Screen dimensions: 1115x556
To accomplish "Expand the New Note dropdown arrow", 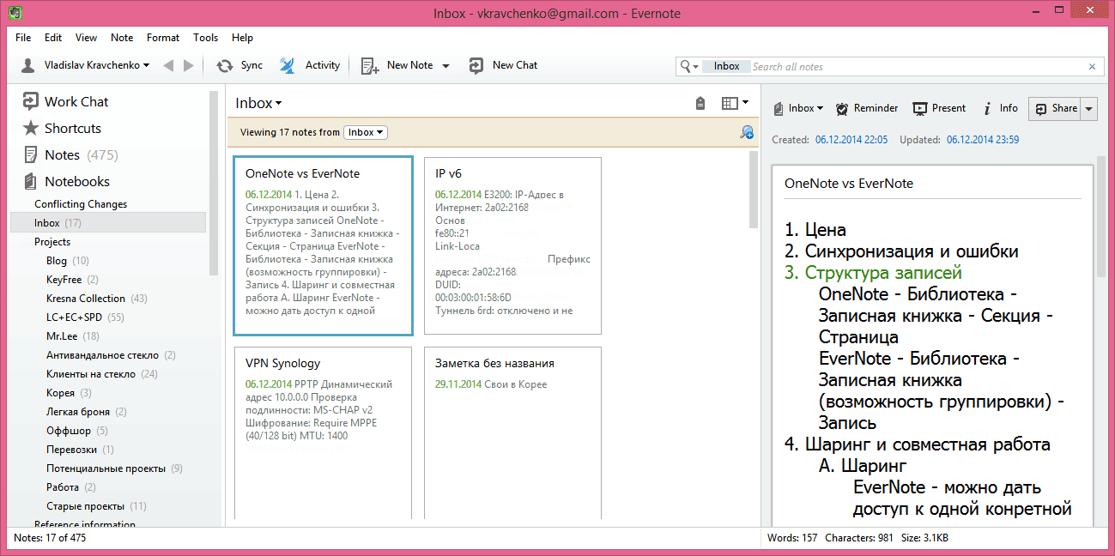I will (446, 66).
